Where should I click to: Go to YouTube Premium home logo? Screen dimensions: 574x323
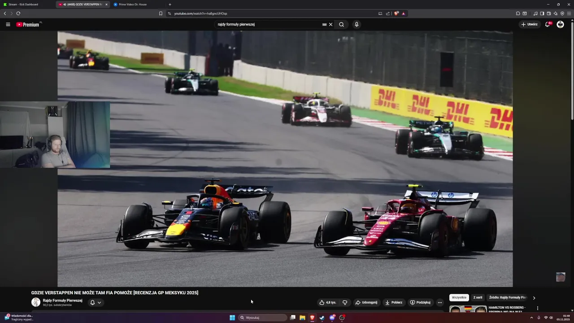(x=29, y=25)
